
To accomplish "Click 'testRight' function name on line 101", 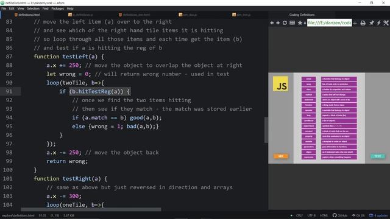I will point(77,178).
